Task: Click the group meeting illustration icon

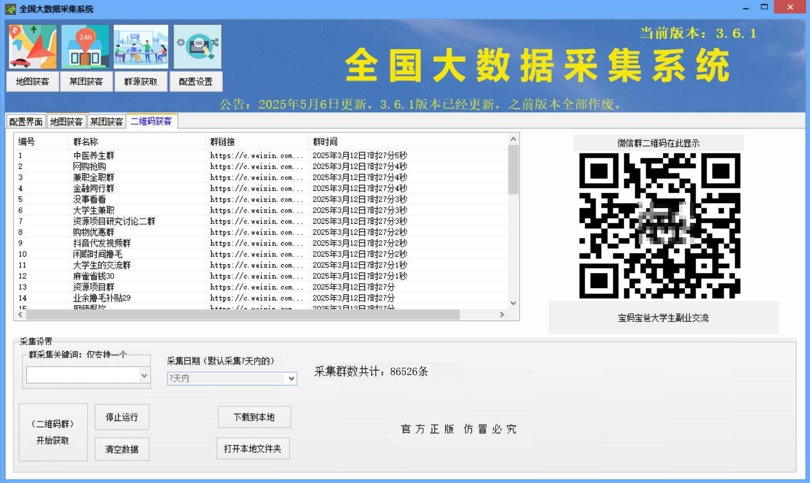Action: pyautogui.click(x=141, y=47)
